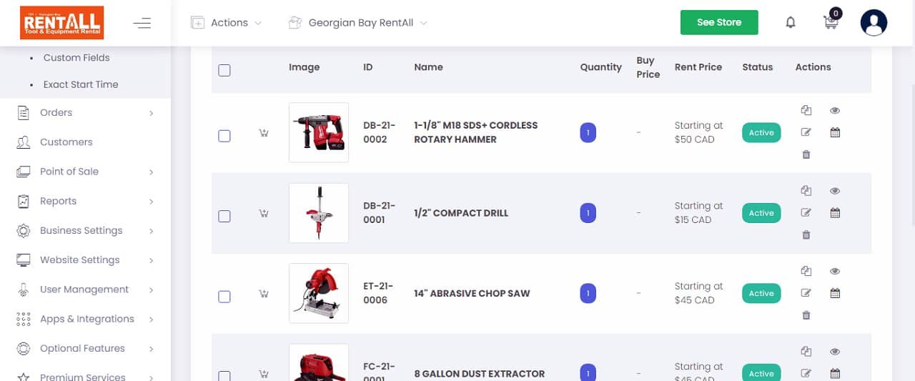
Task: Open the shopping cart icon
Action: [x=831, y=21]
